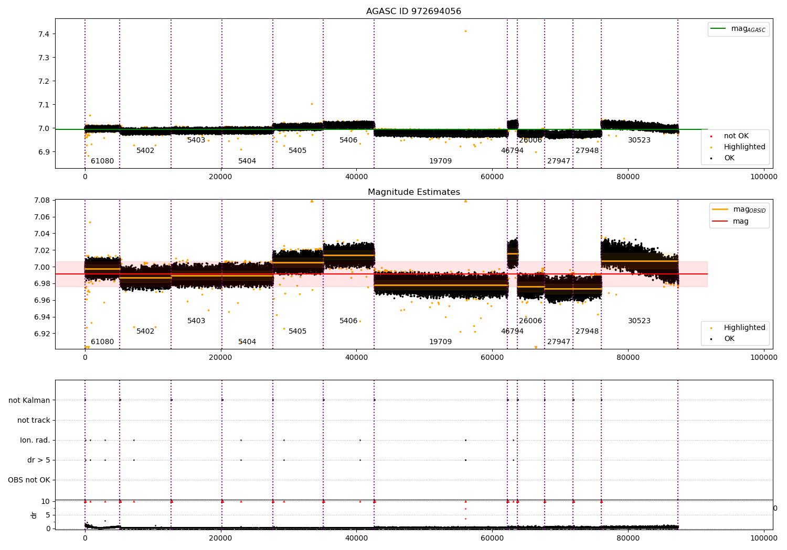Click the 7.3 y-axis tick label
This screenshot has height=550, width=787.
click(44, 58)
